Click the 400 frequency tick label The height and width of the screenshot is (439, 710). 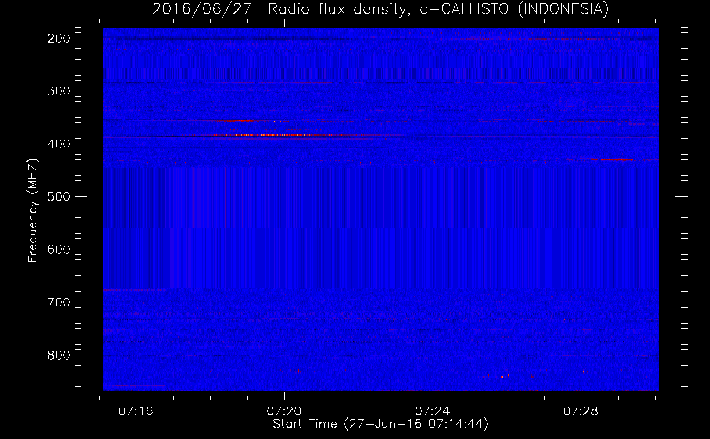click(x=59, y=144)
